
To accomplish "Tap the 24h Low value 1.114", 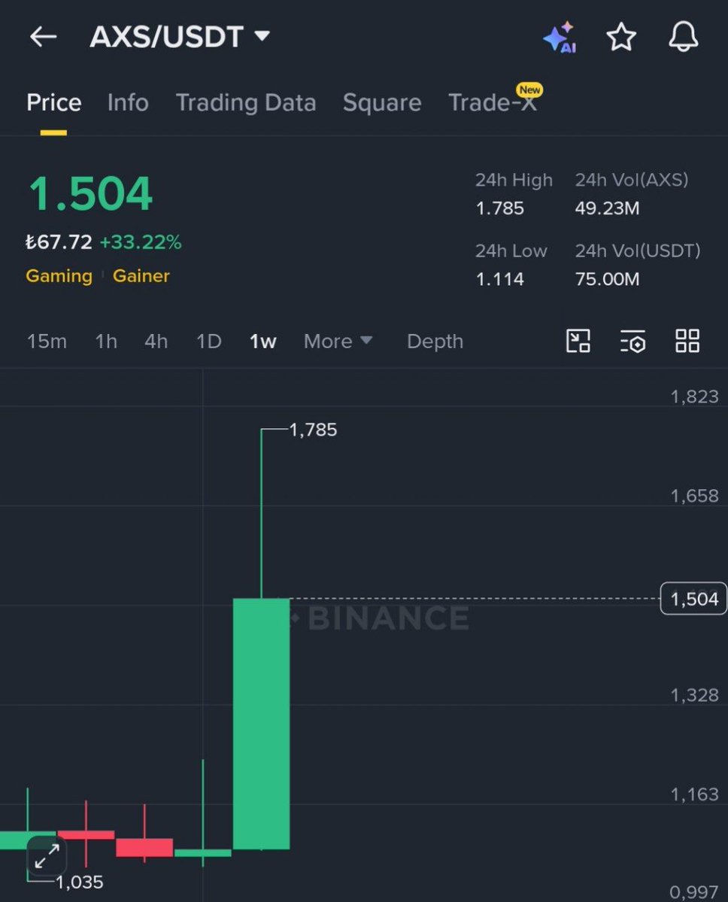I will 499,279.
